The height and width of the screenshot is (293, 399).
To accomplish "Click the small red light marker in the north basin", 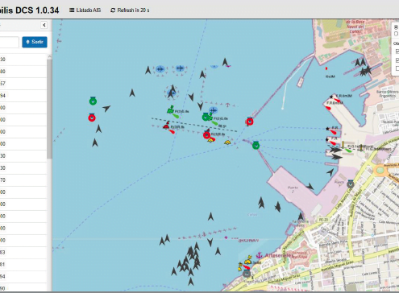I will click(326, 68).
